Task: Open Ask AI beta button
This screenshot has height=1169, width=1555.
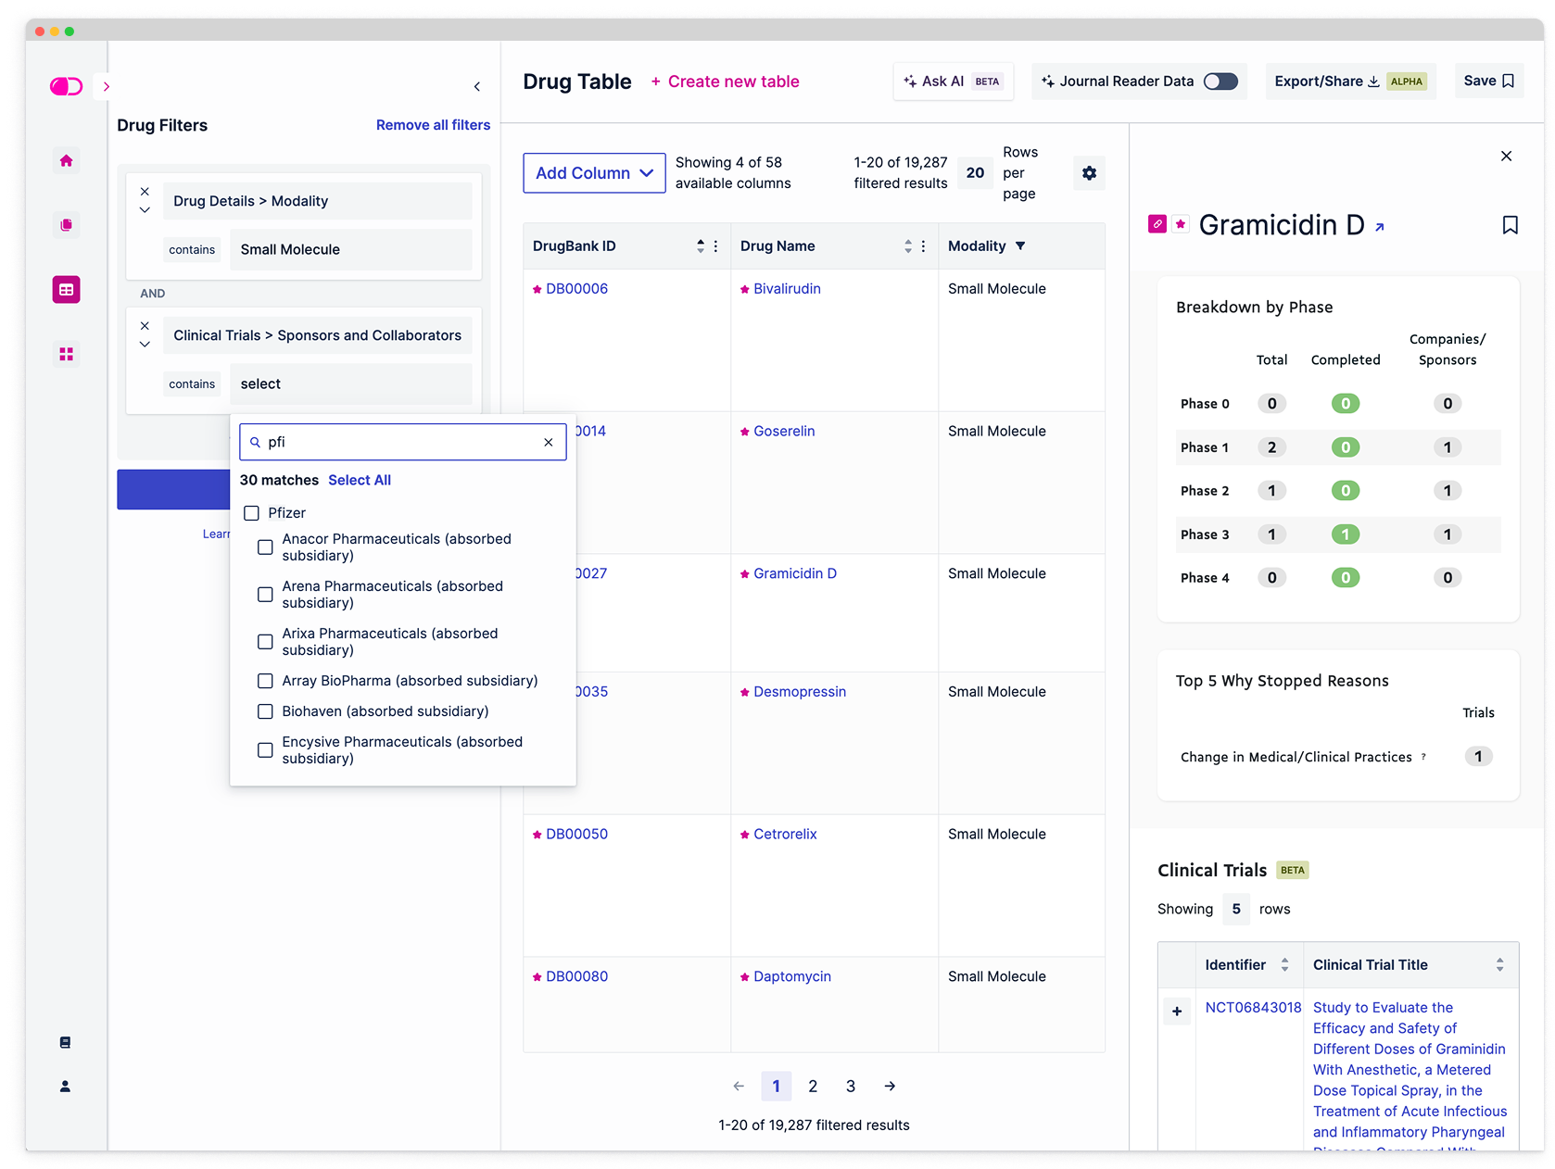Action: (x=953, y=82)
